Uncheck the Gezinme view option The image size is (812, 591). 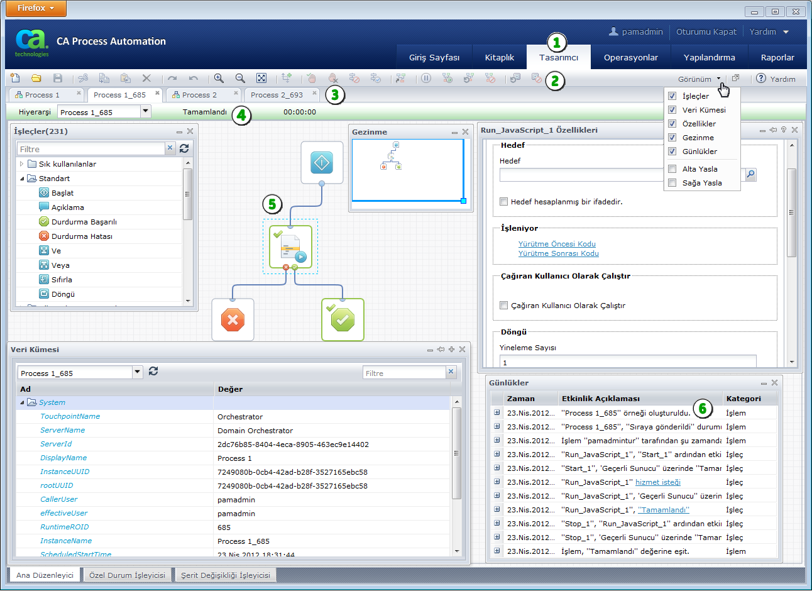point(672,138)
